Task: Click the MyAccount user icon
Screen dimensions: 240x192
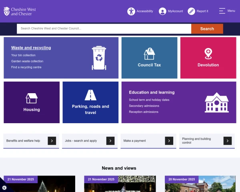Action: [x=162, y=11]
